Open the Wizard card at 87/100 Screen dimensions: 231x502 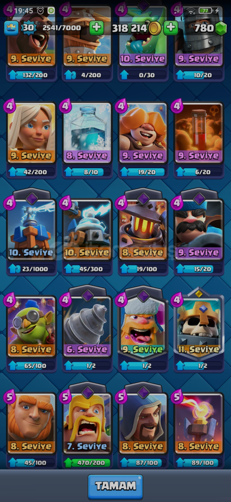(x=143, y=426)
